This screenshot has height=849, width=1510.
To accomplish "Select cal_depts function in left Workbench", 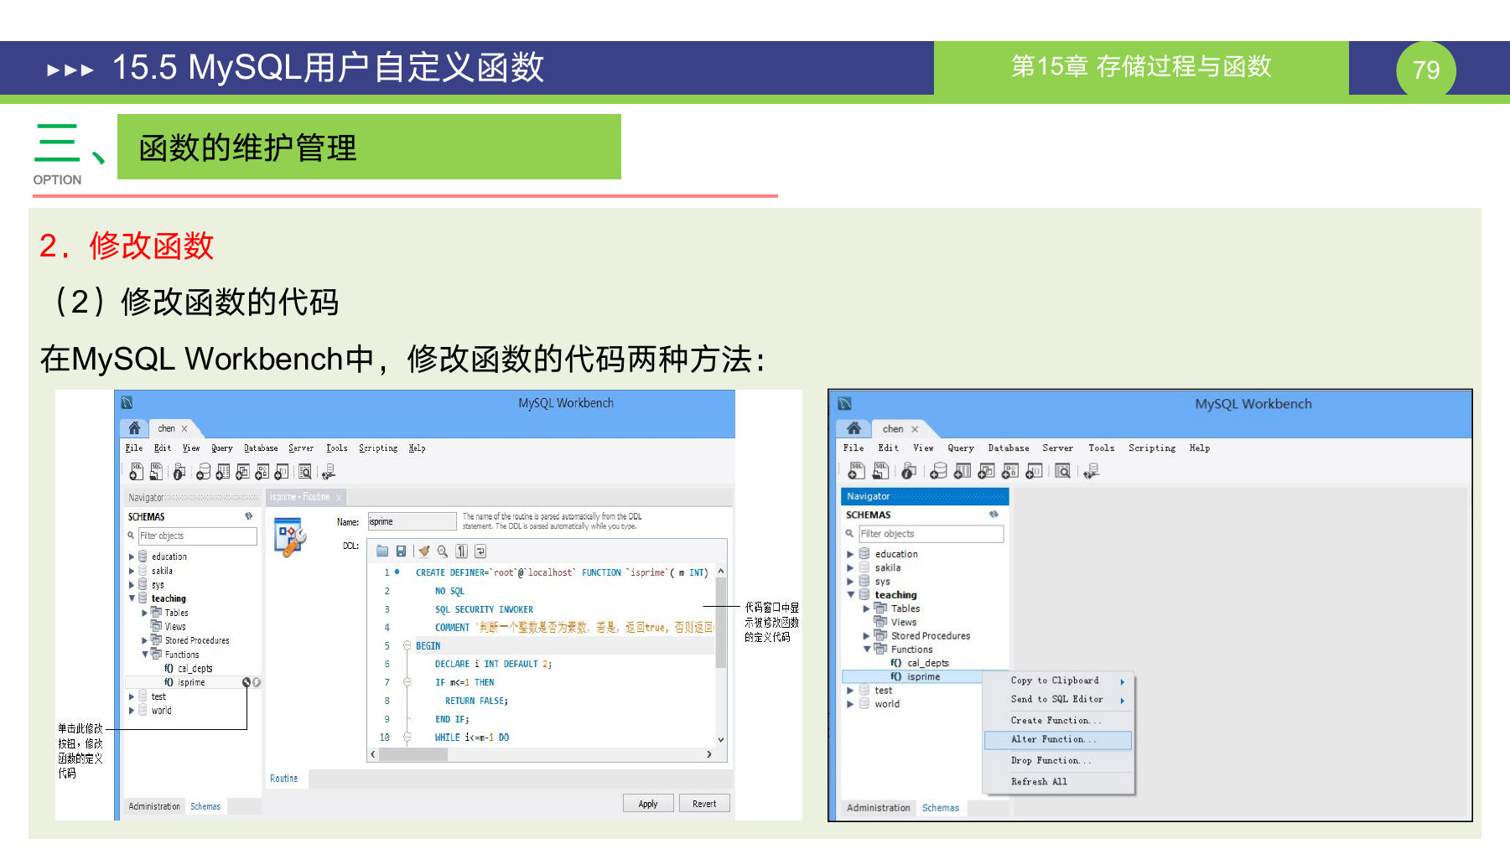I will pyautogui.click(x=195, y=669).
